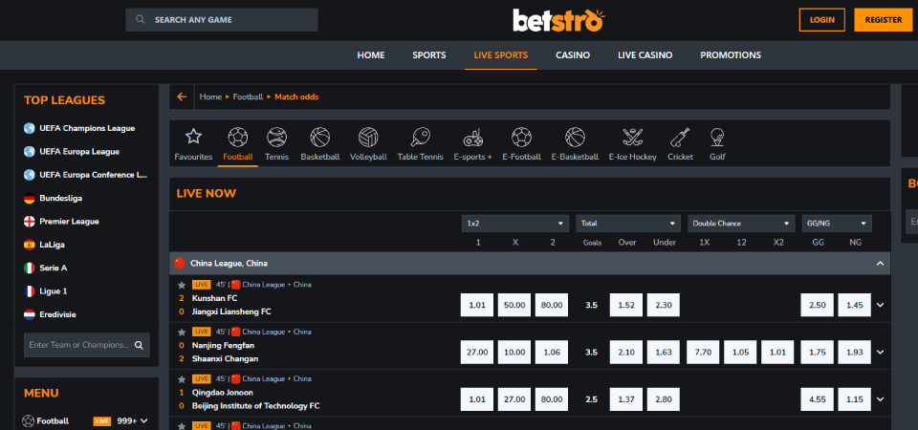This screenshot has height=430, width=918.
Task: Open the CASINO tab
Action: (573, 55)
